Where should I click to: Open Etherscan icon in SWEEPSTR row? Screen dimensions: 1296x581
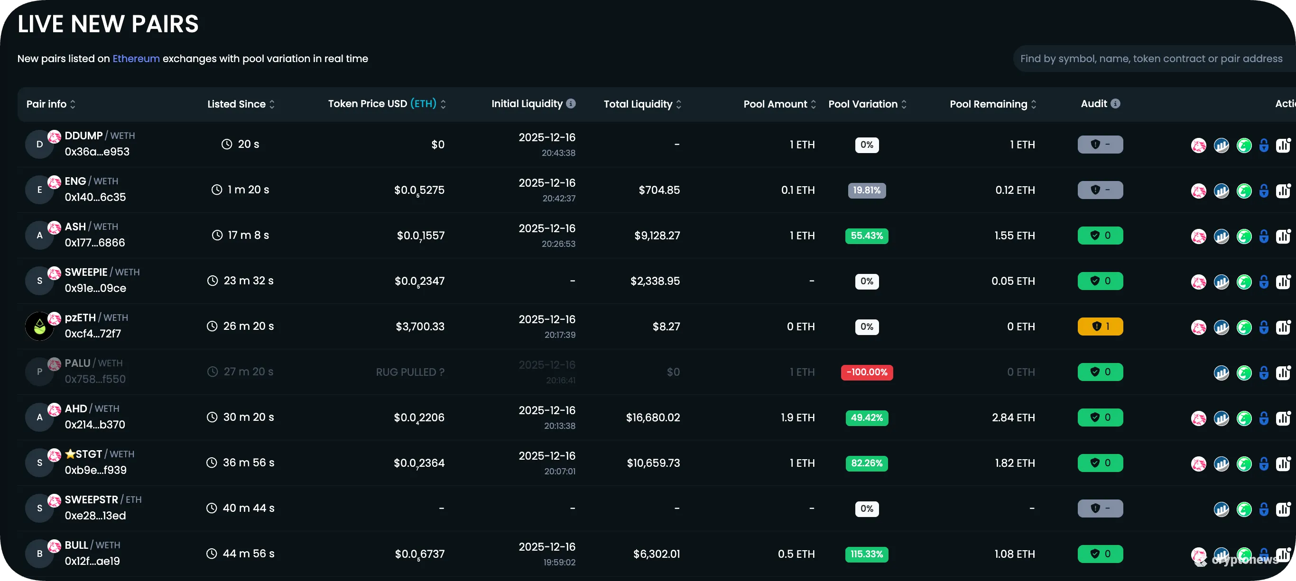click(1221, 509)
